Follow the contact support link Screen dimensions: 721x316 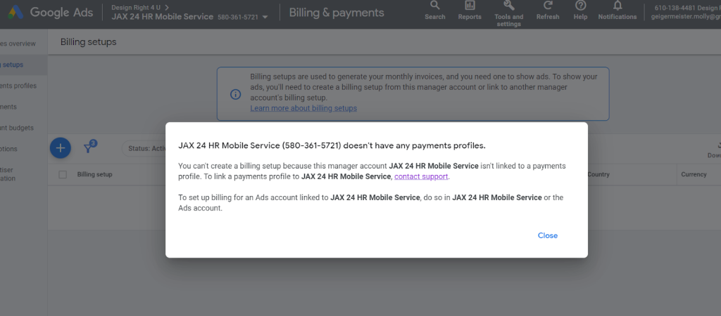coord(421,176)
